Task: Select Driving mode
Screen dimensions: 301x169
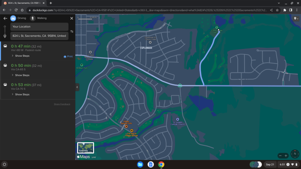Action: [18, 18]
